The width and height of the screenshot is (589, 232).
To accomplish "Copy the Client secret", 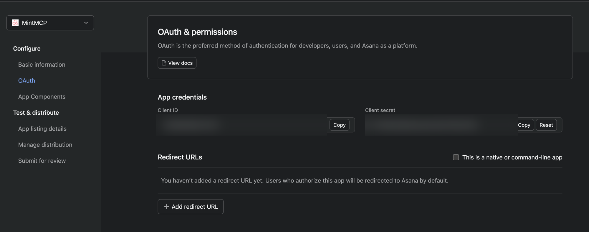I will pos(524,125).
